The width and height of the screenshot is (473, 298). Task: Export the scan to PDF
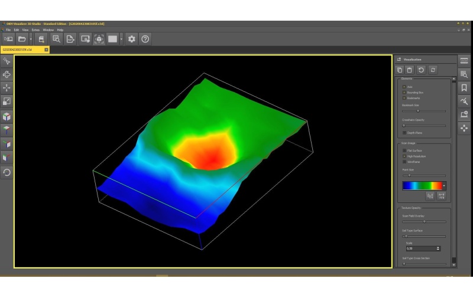[70, 39]
